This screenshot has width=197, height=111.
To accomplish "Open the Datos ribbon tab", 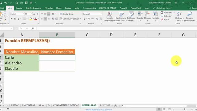I will 59,8.
